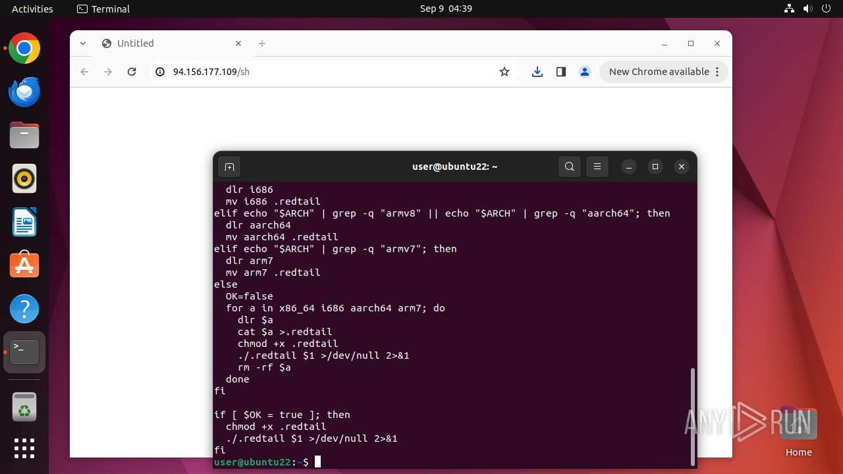Bookmark this page with the star icon

(504, 72)
